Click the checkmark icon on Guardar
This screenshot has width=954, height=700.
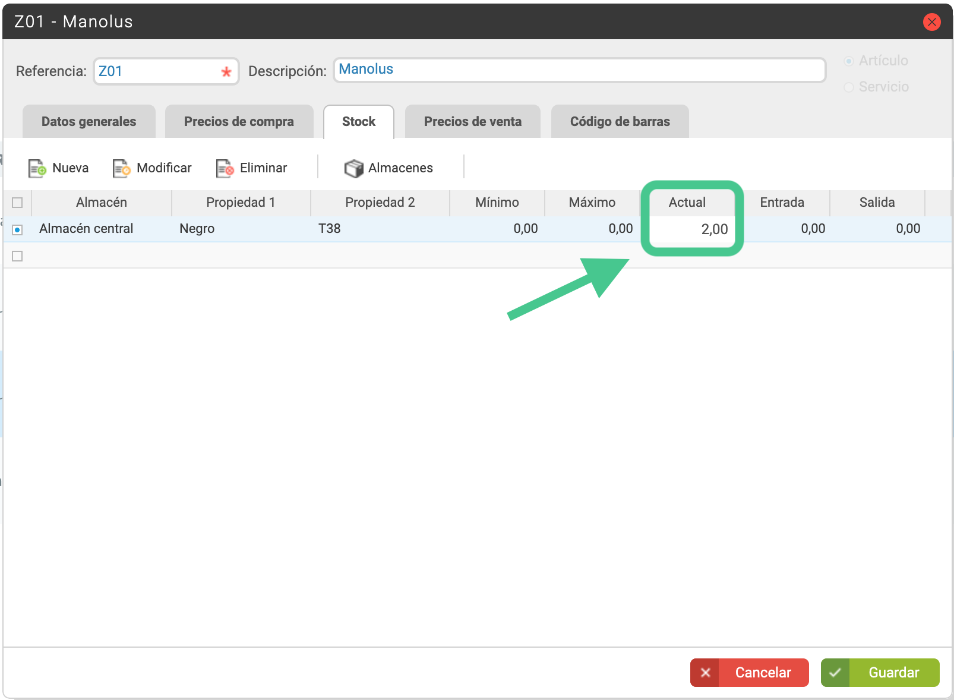(x=835, y=673)
